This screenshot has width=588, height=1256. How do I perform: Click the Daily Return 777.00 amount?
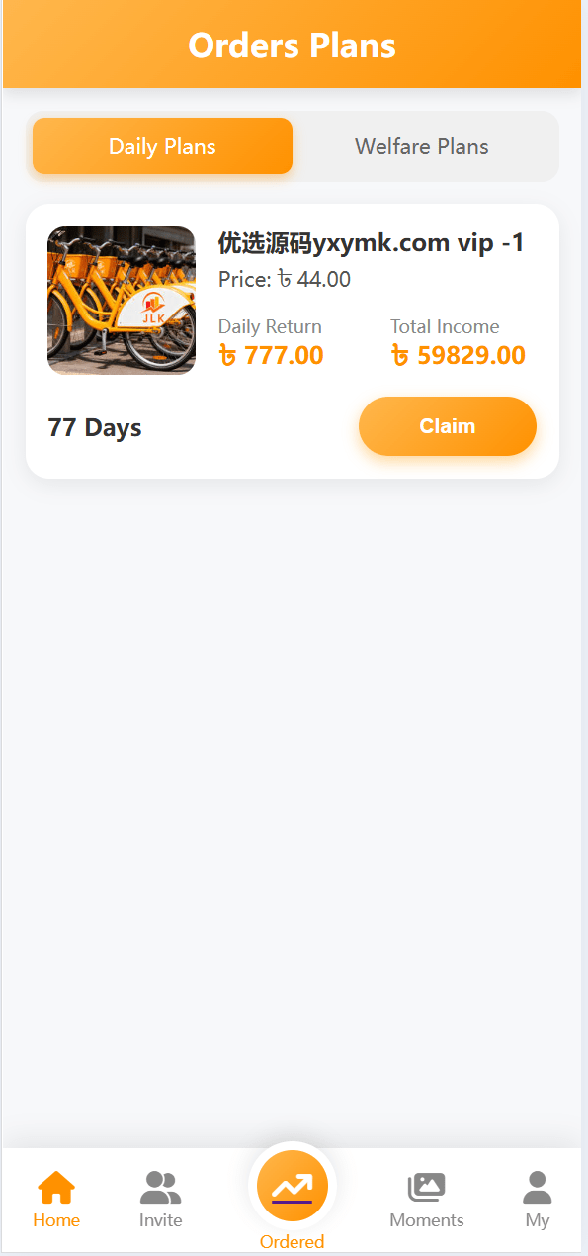271,355
